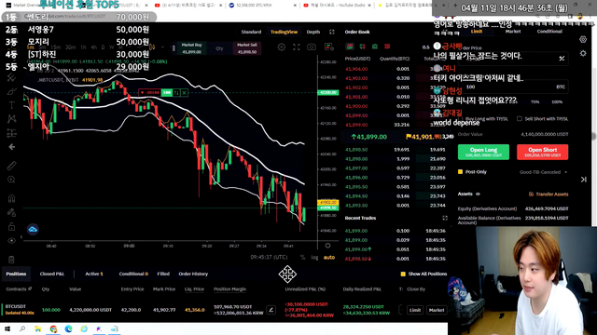Enter fullscreen chart mode using the expand icon
This screenshot has height=335, width=597.
(297, 47)
